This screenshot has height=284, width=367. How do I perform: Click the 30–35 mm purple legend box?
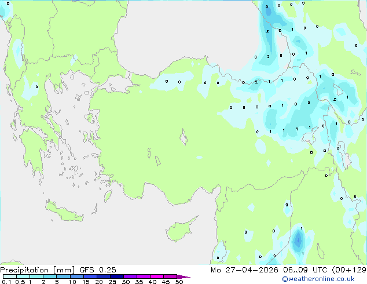point(130,276)
